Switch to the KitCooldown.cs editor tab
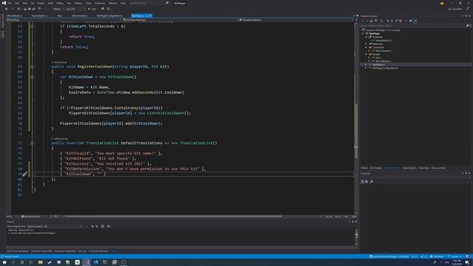Screen dimensions: 473x266 tap(14, 16)
